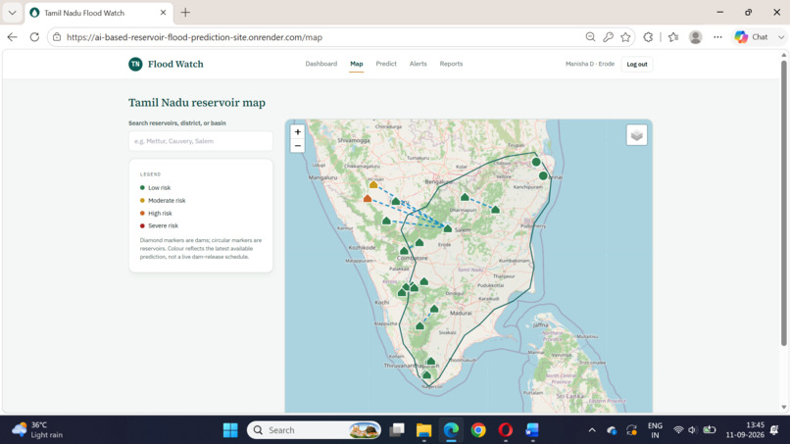Screen dimensions: 790x444
Task: Open Word from the taskbar
Action: pos(532,430)
